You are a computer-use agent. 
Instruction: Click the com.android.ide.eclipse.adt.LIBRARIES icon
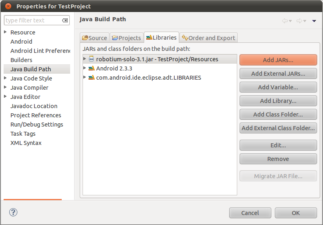pyautogui.click(x=91, y=77)
